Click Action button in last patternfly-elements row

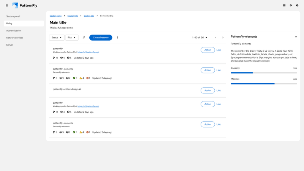click(207, 124)
